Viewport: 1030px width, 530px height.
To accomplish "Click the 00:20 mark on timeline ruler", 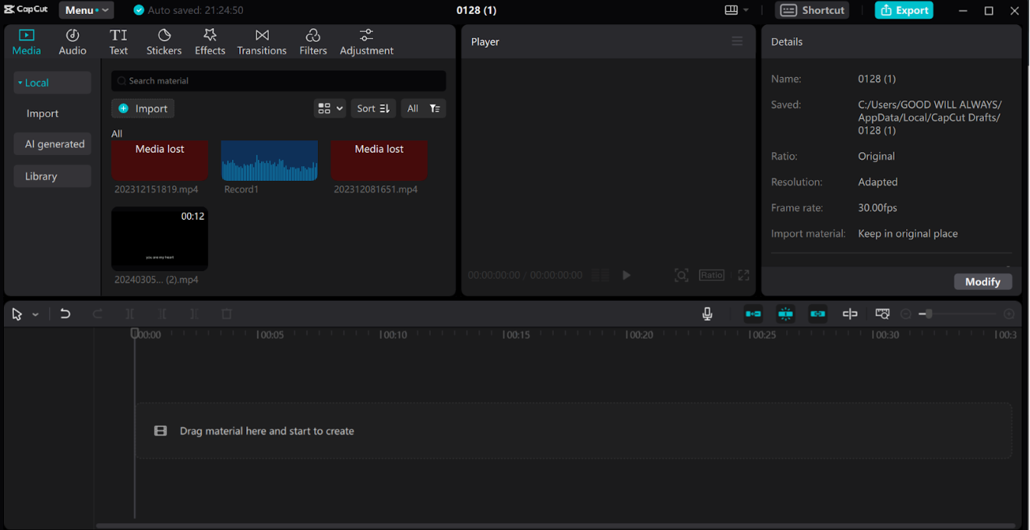I will tap(639, 335).
